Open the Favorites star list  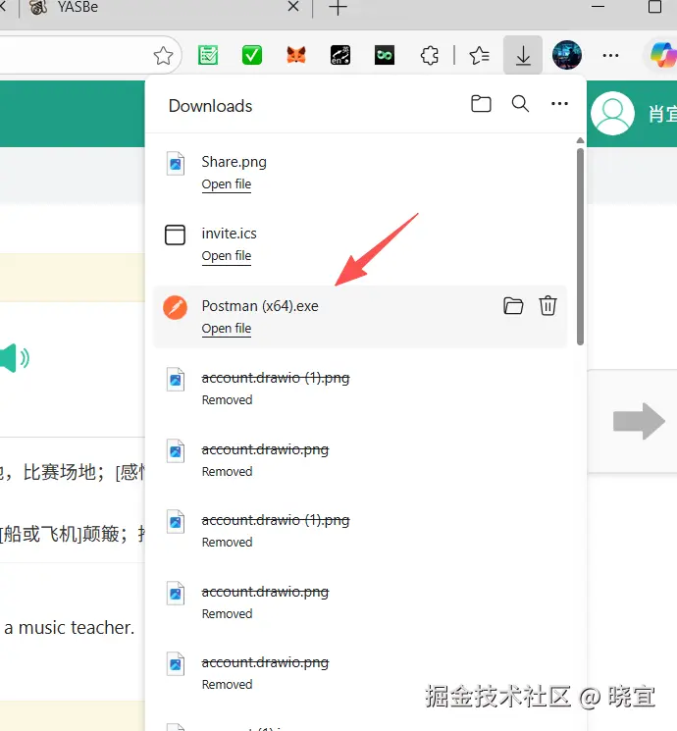point(480,56)
